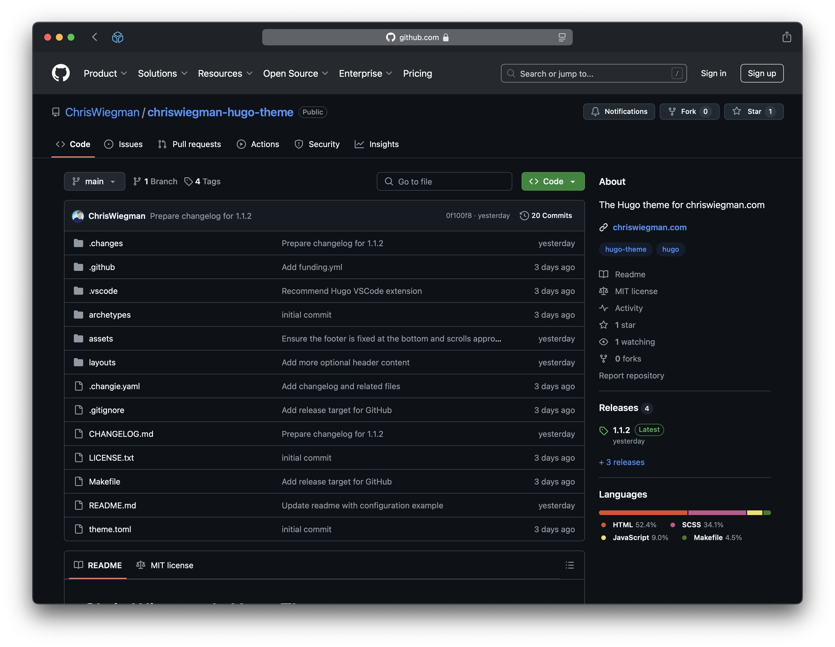Image resolution: width=835 pixels, height=647 pixels.
Task: Switch to the Insights tab
Action: coord(377,144)
